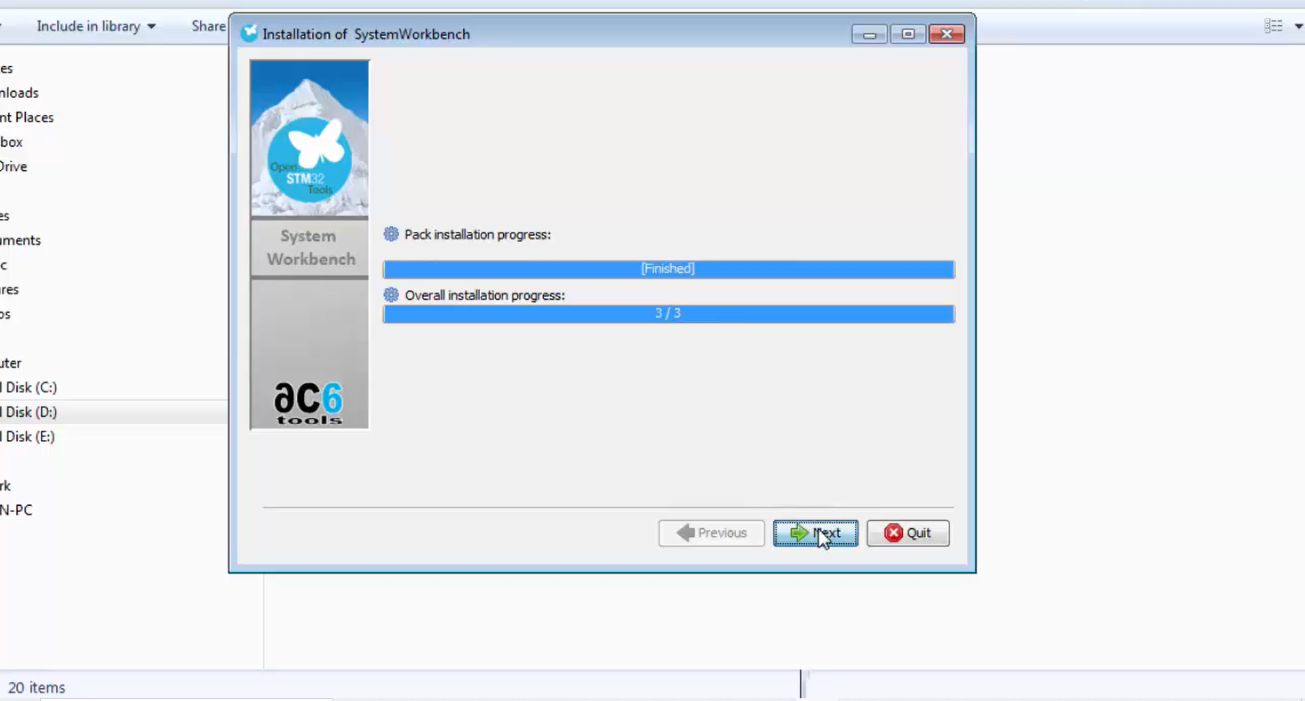Open Downloads in Explorer sidebar
The width and height of the screenshot is (1305, 701).
pos(19,93)
